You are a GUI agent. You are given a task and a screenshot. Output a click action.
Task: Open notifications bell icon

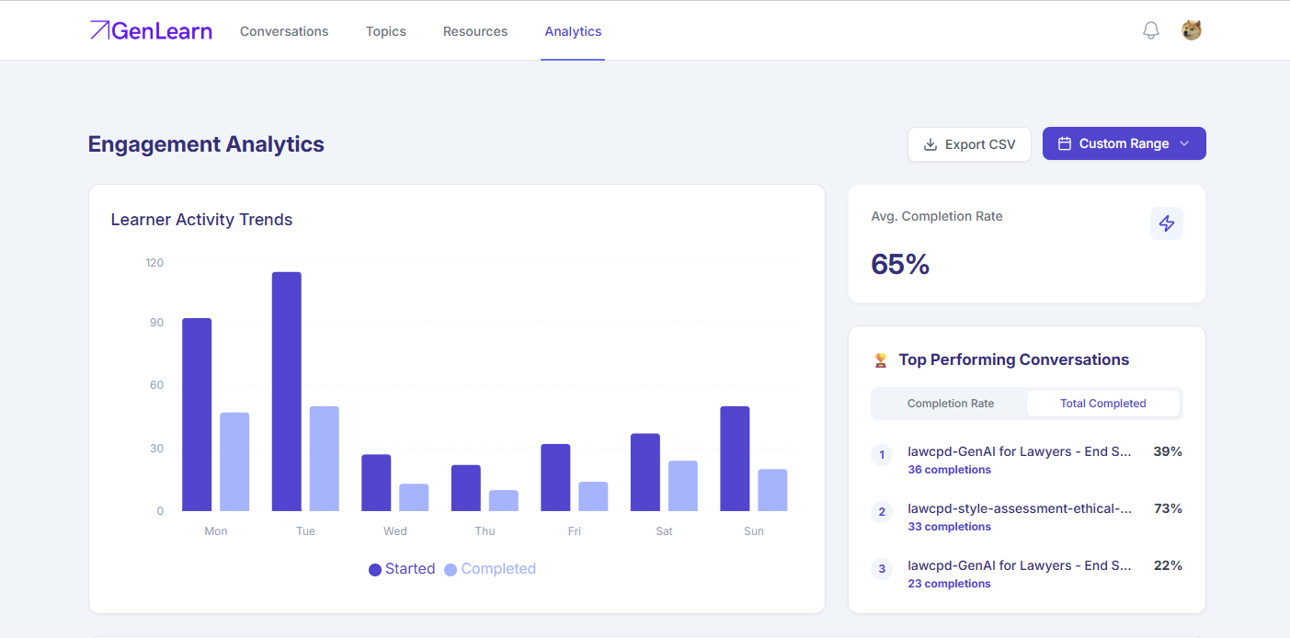[x=1150, y=30]
